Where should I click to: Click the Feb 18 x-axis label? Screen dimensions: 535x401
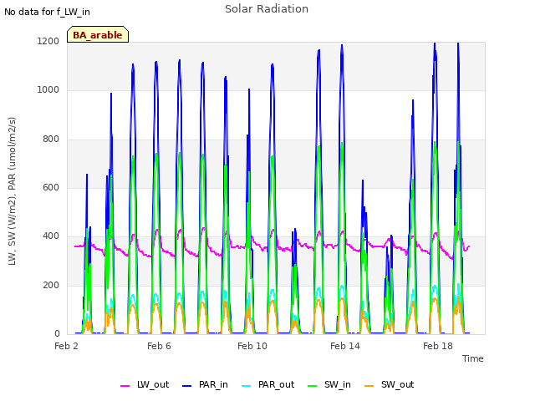[x=438, y=346]
